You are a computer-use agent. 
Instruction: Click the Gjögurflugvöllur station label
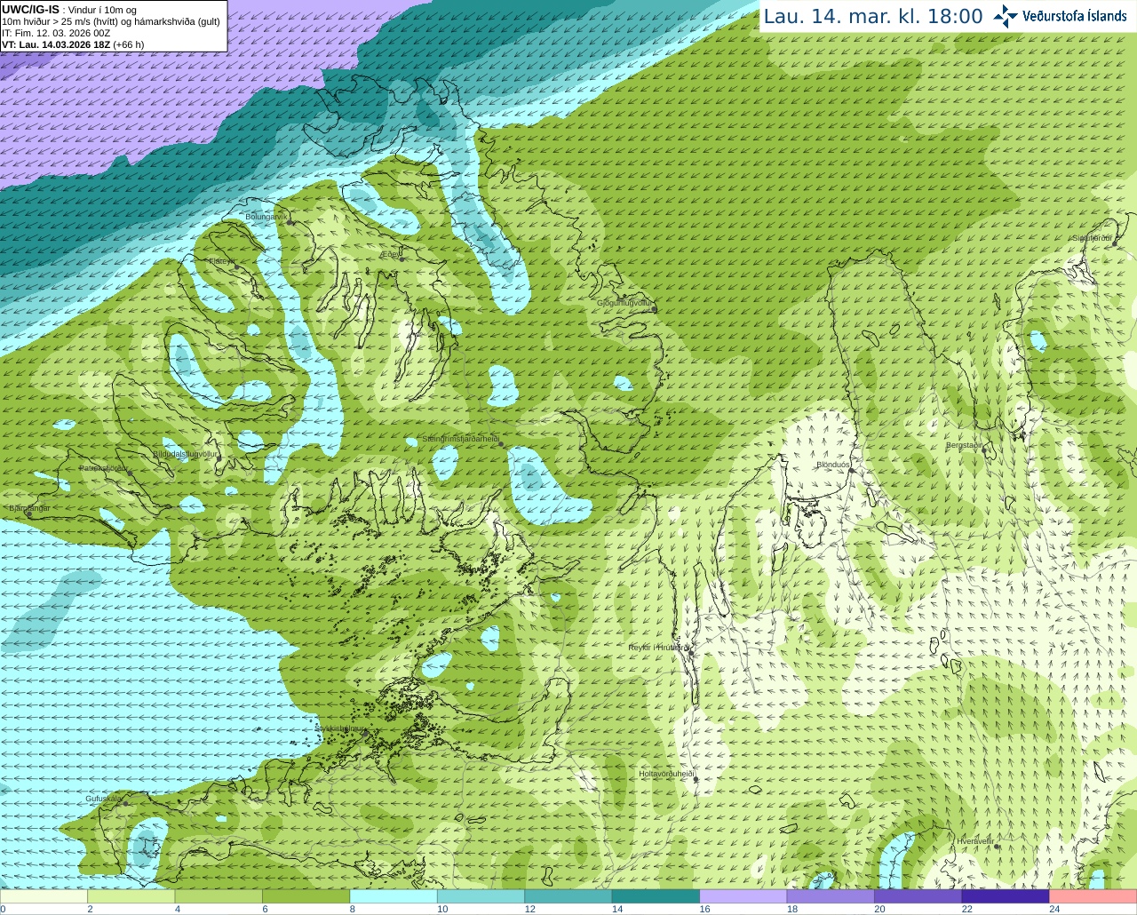(x=625, y=303)
